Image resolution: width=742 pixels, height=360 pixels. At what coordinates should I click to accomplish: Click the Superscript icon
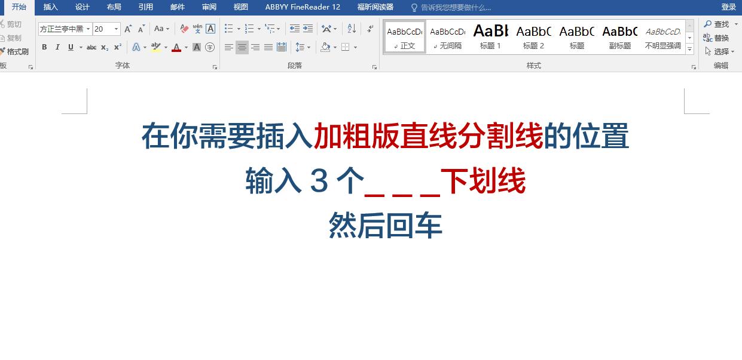pyautogui.click(x=117, y=47)
